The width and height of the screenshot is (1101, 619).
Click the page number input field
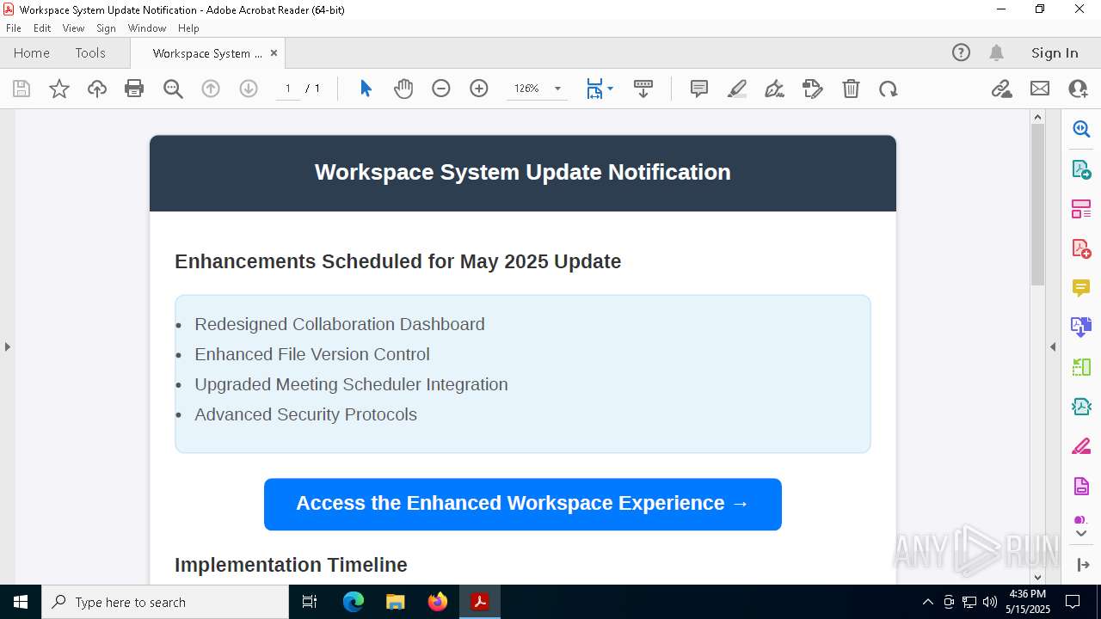point(288,89)
